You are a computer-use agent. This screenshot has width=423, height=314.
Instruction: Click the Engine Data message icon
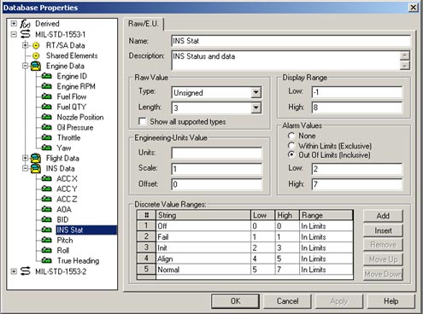[x=36, y=66]
